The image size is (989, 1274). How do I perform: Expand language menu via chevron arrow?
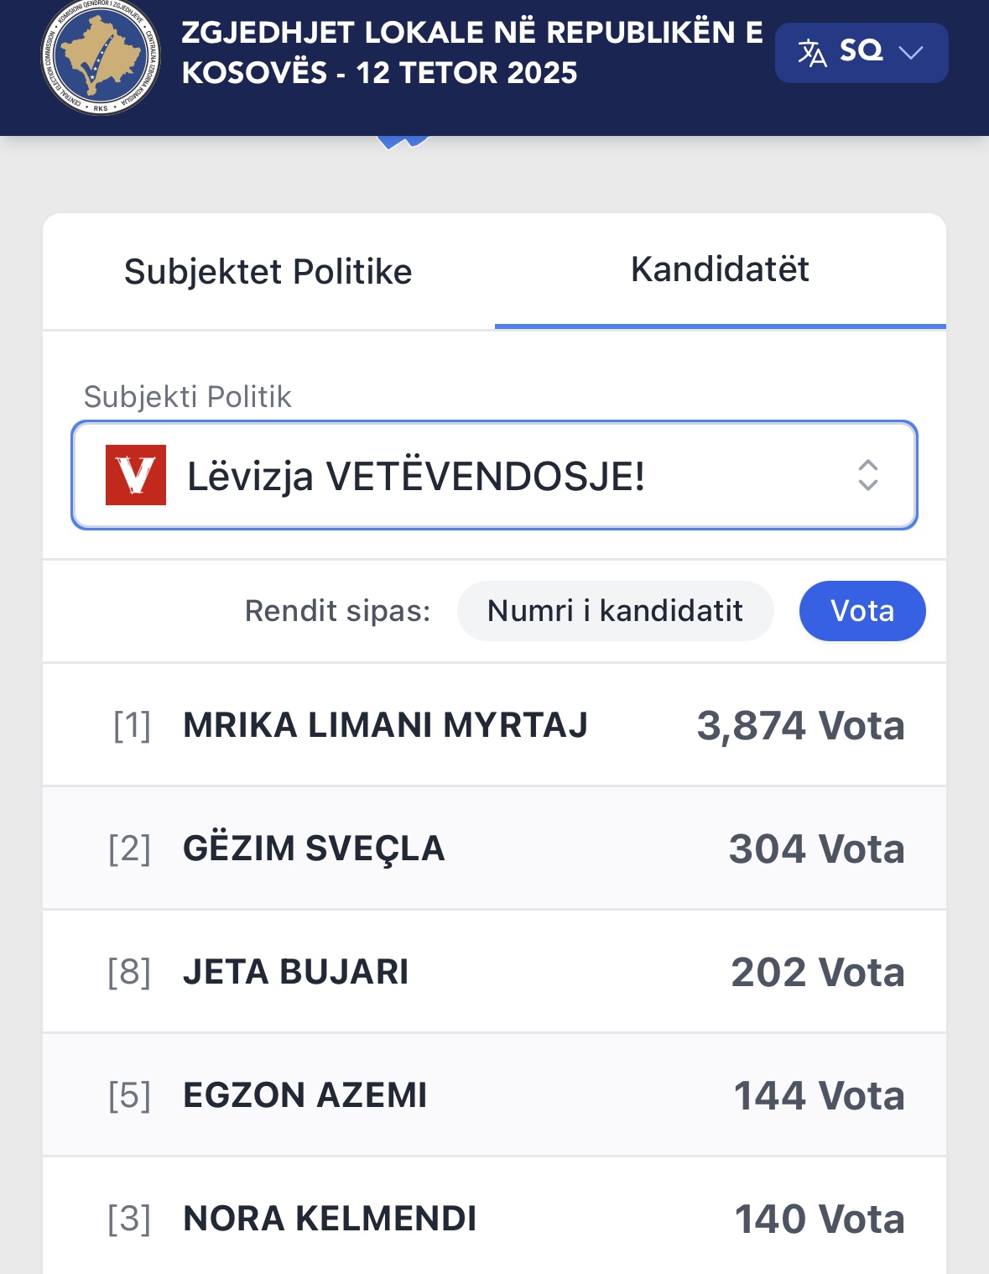(910, 53)
